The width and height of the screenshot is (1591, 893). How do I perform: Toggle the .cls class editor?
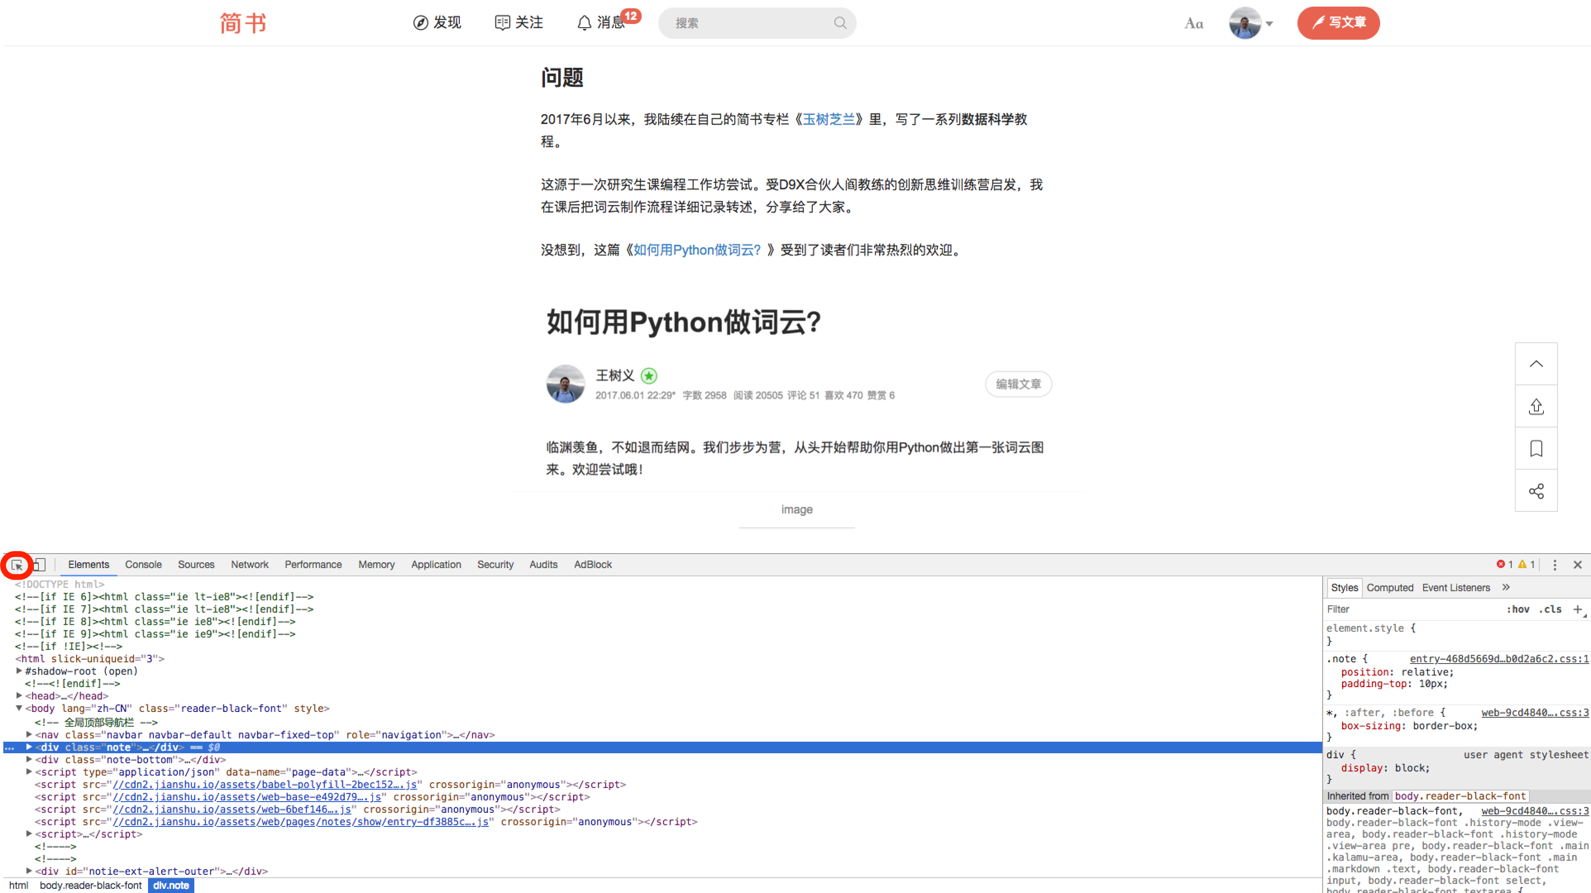coord(1550,609)
